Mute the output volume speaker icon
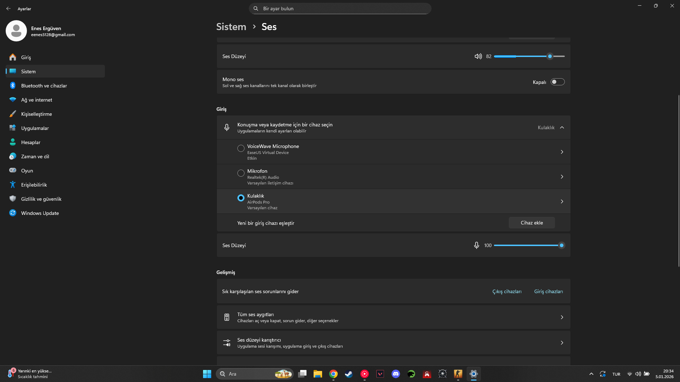680x382 pixels. (x=478, y=56)
